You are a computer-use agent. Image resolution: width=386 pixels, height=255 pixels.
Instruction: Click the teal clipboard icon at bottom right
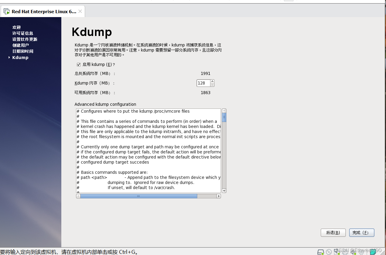[x=373, y=252]
